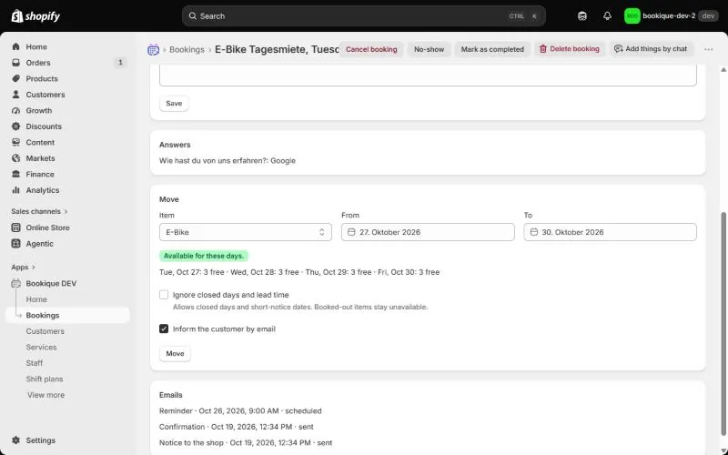
Task: Click the Agentic channel icon
Action: pos(15,244)
